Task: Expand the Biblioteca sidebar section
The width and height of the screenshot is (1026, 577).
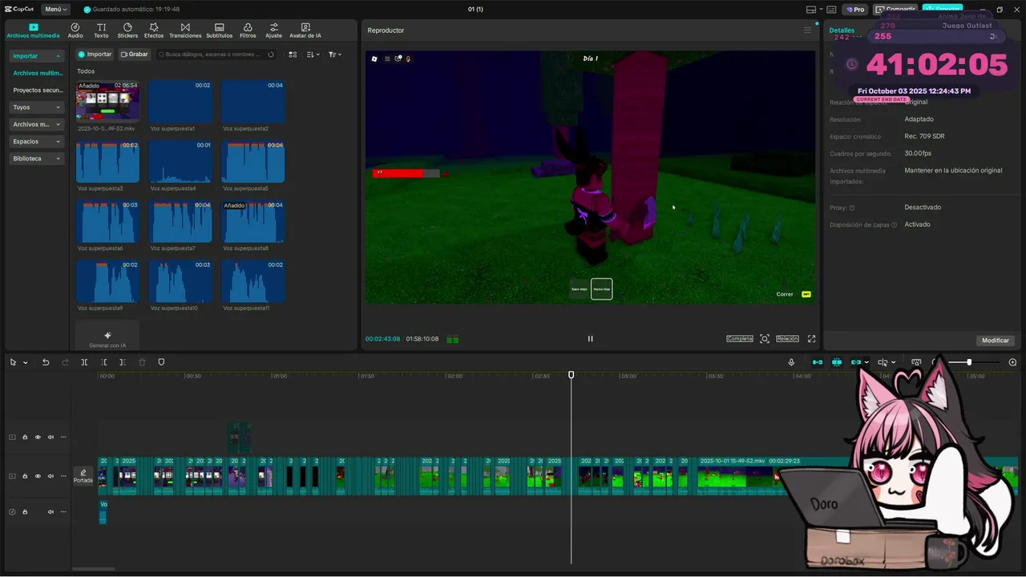Action: (37, 159)
